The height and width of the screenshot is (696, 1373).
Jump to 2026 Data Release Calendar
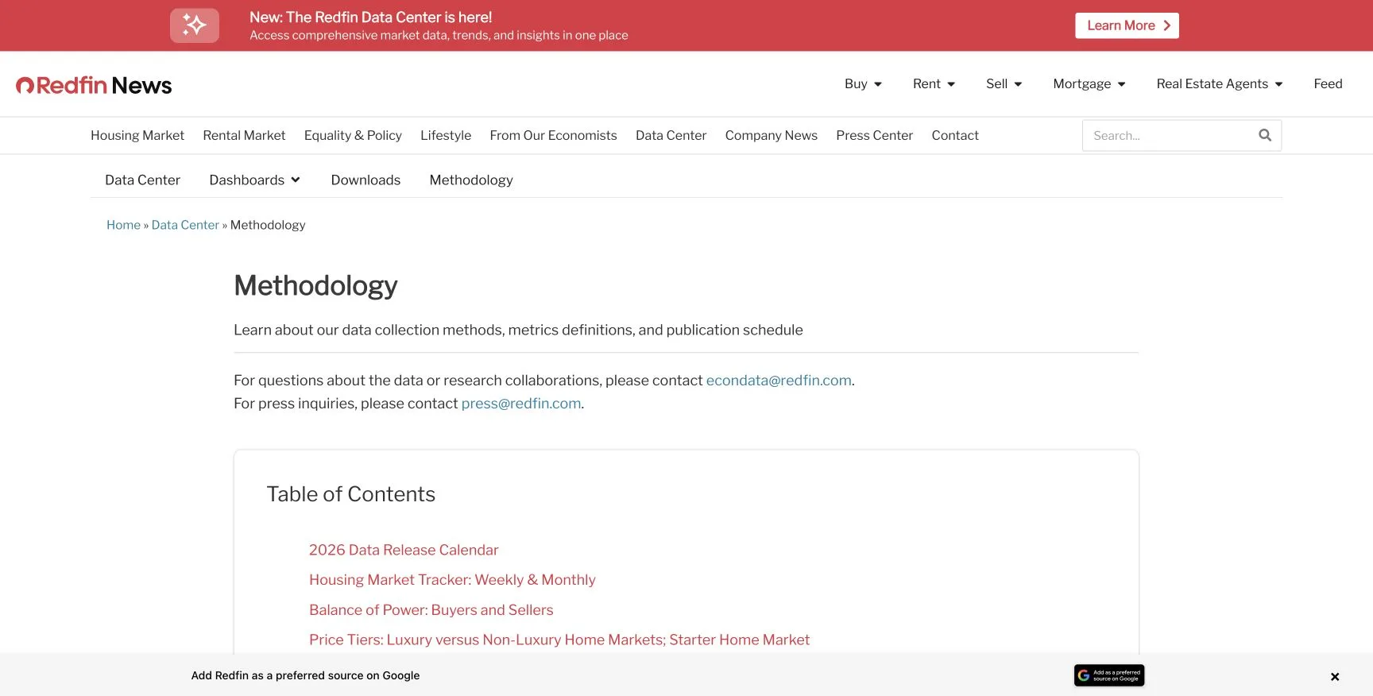(x=404, y=550)
